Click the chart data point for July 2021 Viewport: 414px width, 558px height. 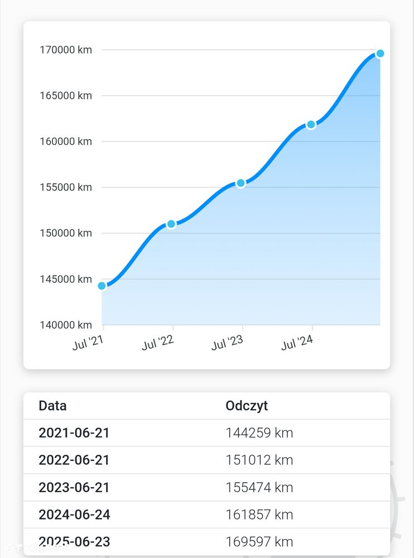click(x=102, y=286)
